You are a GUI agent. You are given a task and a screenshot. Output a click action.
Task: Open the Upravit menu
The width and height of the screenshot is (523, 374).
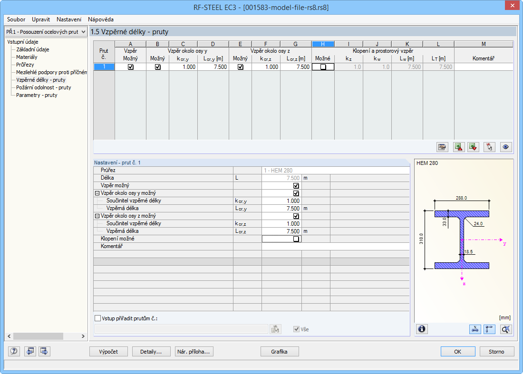(41, 19)
